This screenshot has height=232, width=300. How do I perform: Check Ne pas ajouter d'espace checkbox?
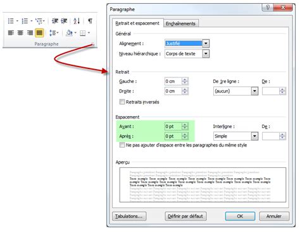pyautogui.click(x=122, y=145)
